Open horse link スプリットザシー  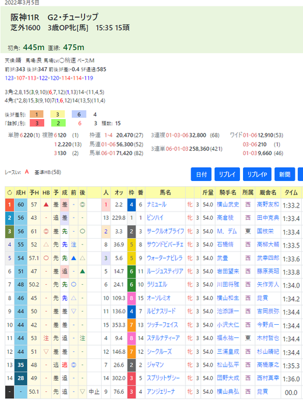163,378
